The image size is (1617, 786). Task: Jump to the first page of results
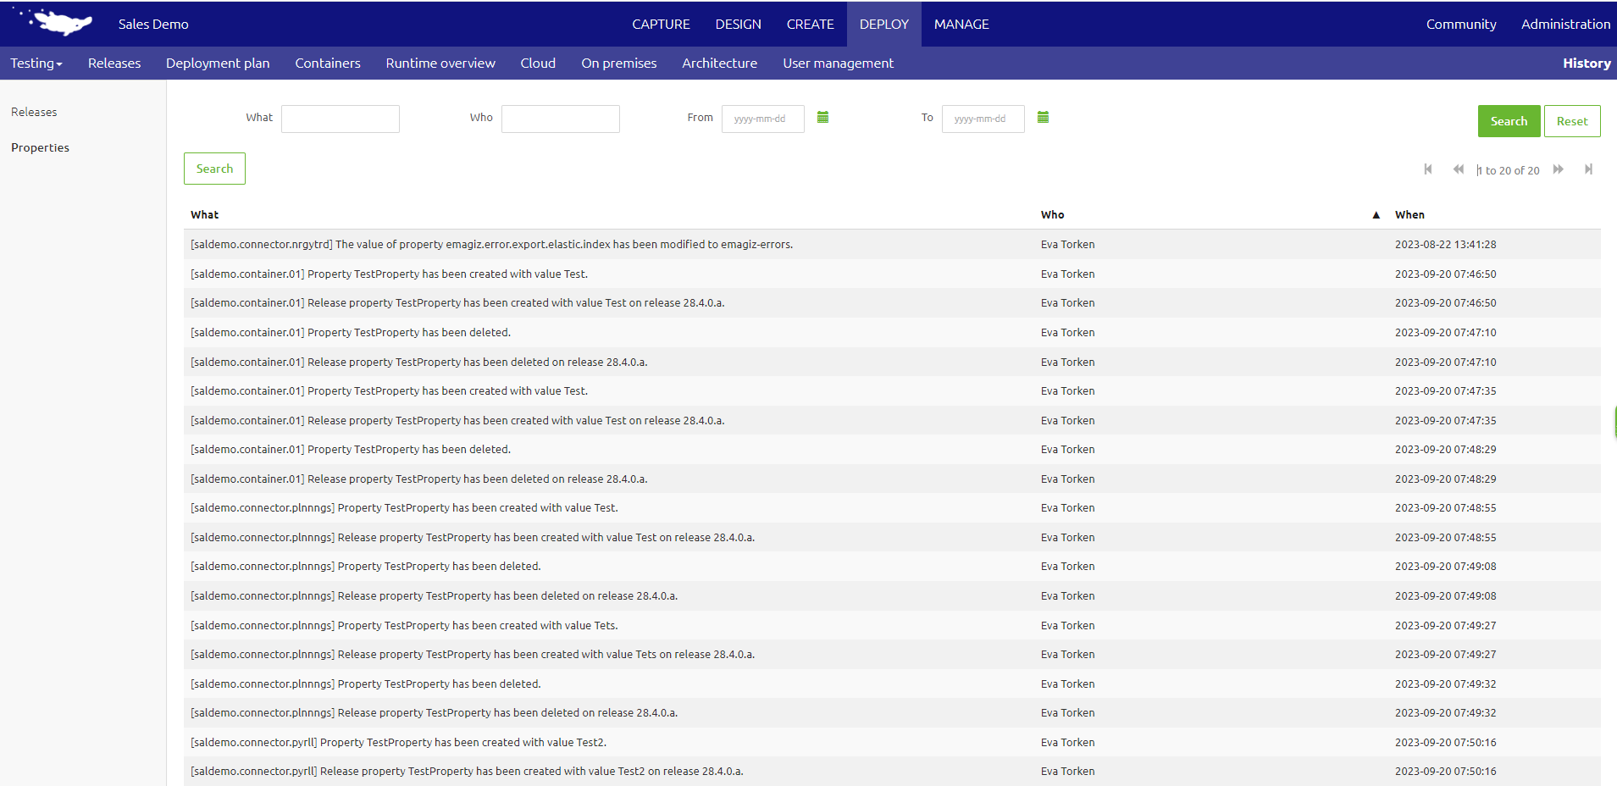click(1428, 169)
